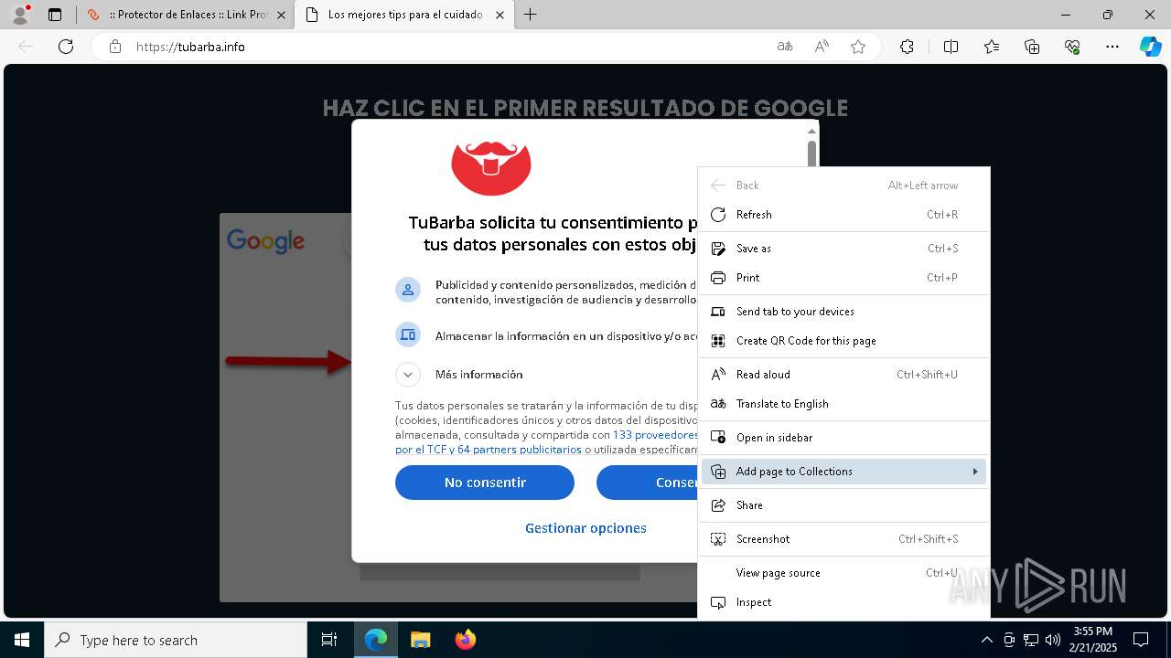Click the device icon next to Almacenar la información
This screenshot has height=658, width=1171.
pyautogui.click(x=408, y=334)
